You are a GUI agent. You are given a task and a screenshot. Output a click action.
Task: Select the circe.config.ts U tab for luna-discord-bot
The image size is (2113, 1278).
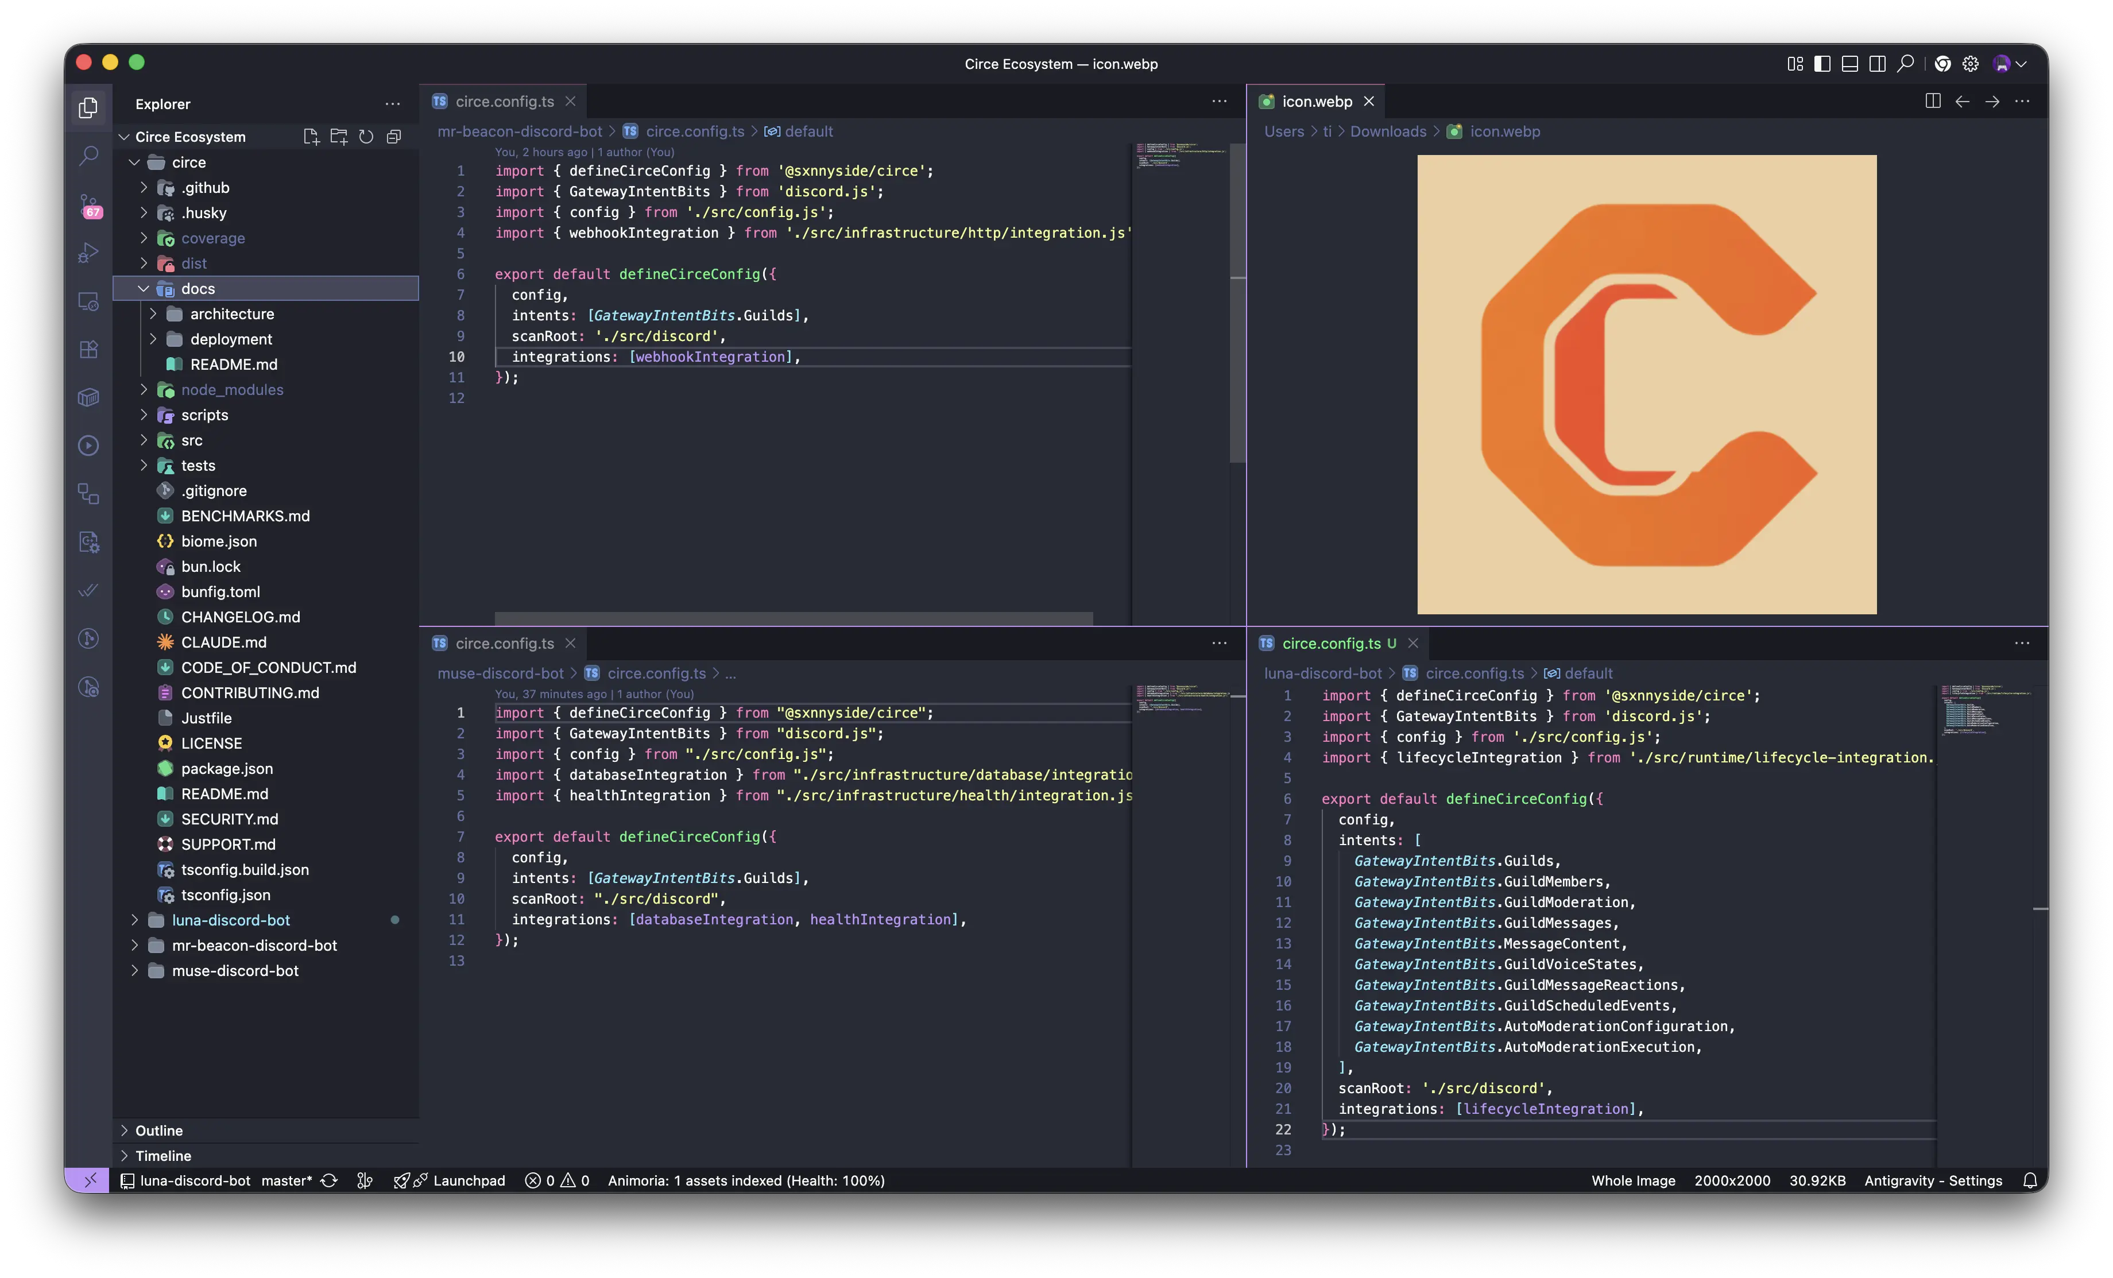(1338, 643)
